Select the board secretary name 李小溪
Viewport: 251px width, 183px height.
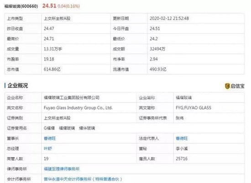[182, 148]
